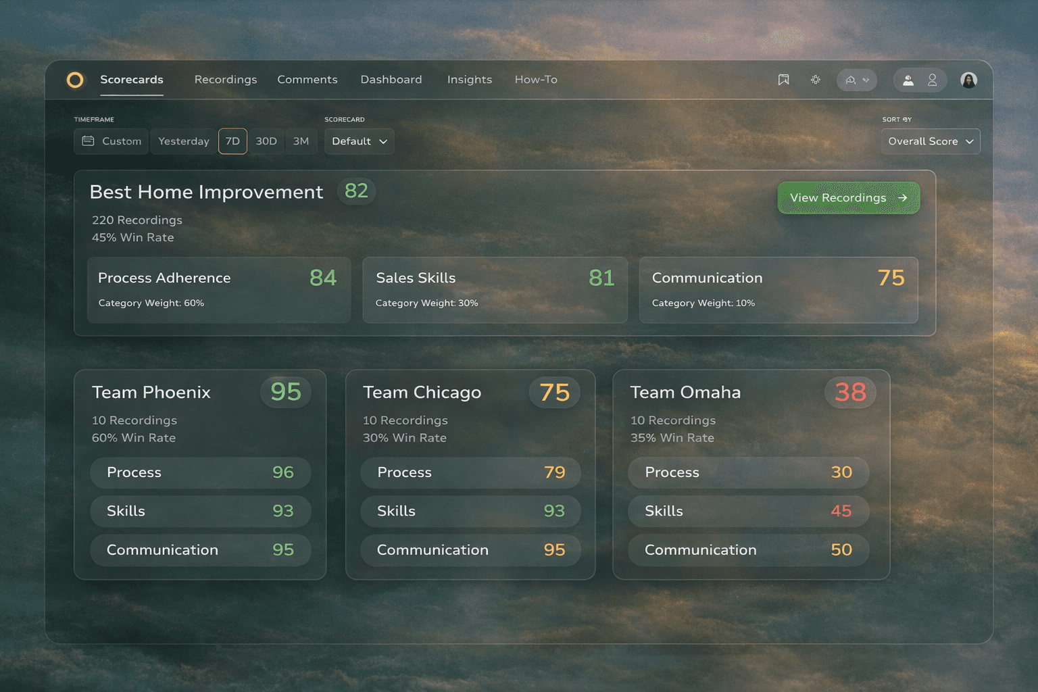Open the home selector pill dropdown
Screen dimensions: 1038x692
(x=857, y=80)
